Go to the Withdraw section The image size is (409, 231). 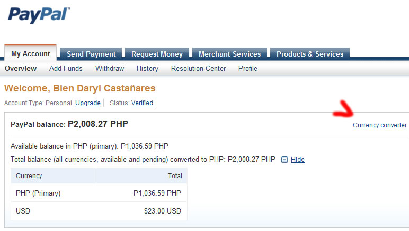[110, 68]
